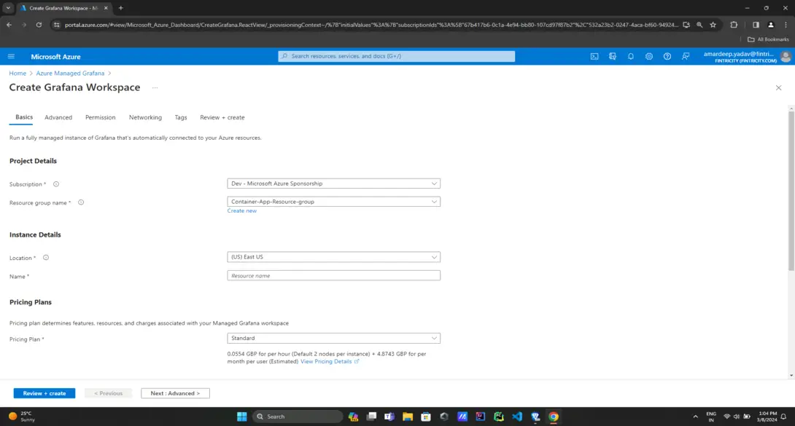This screenshot has width=795, height=426.
Task: Click the Windows taskbar Search box
Action: point(298,417)
